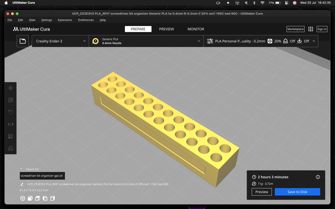The width and height of the screenshot is (335, 209).
Task: Expand the Generic PLA material dropdown
Action: click(146, 41)
